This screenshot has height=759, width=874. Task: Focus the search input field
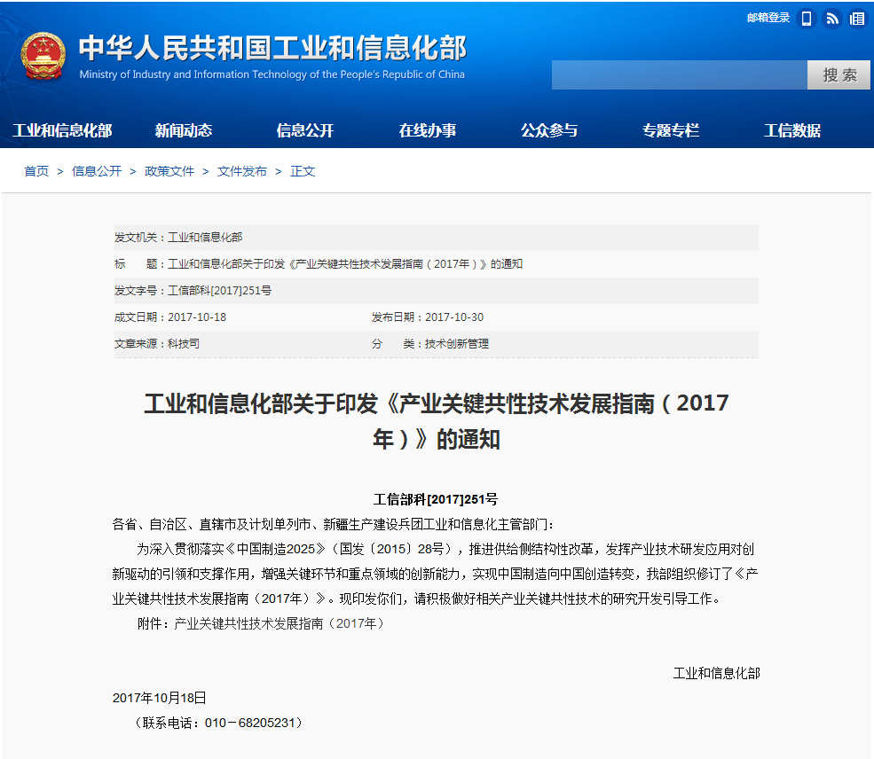tap(680, 74)
